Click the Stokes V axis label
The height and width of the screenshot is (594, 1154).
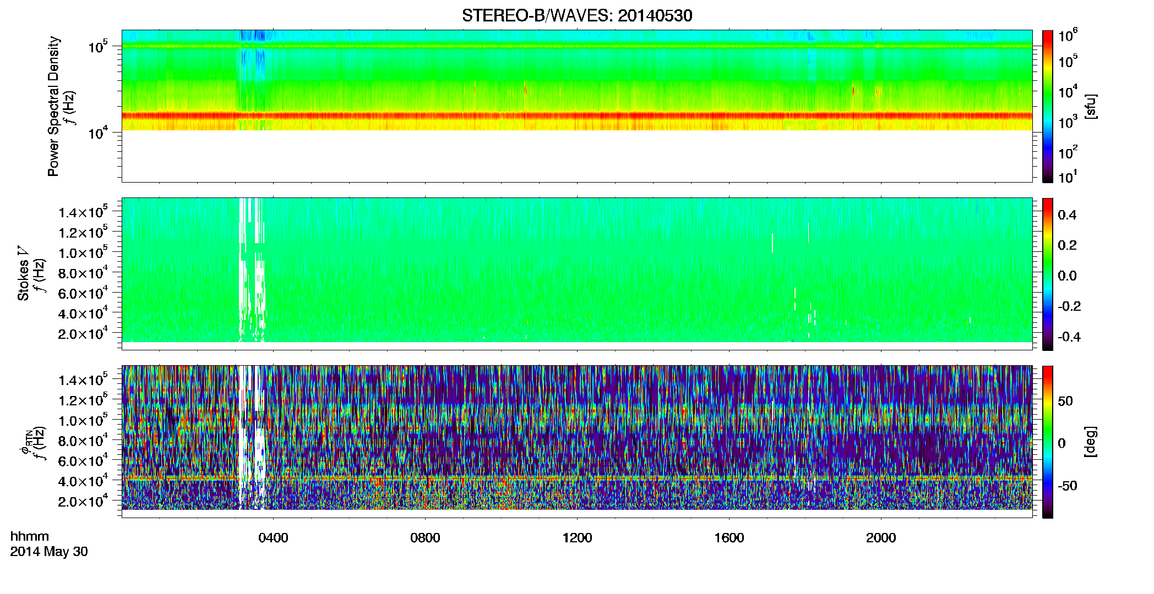point(23,273)
